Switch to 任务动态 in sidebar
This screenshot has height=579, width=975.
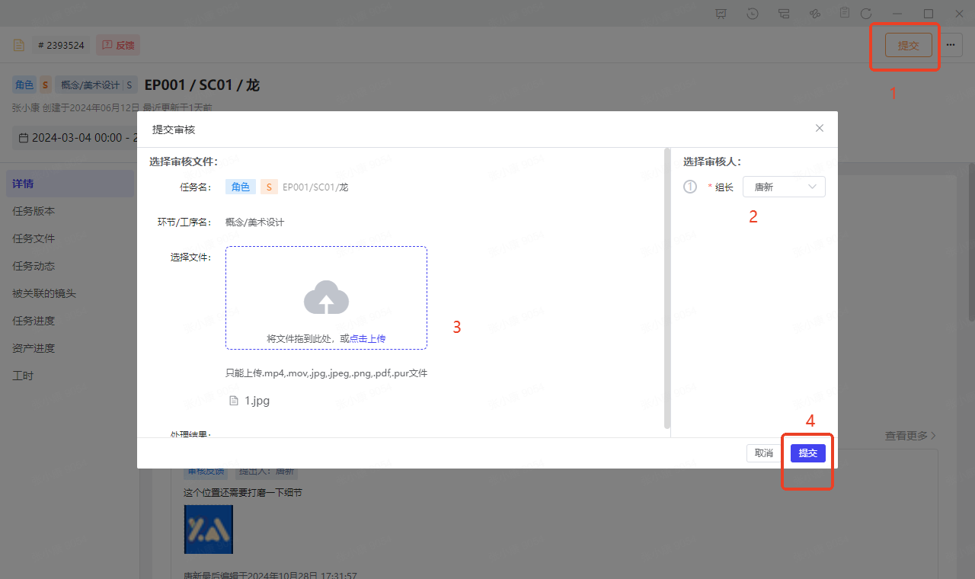(34, 266)
